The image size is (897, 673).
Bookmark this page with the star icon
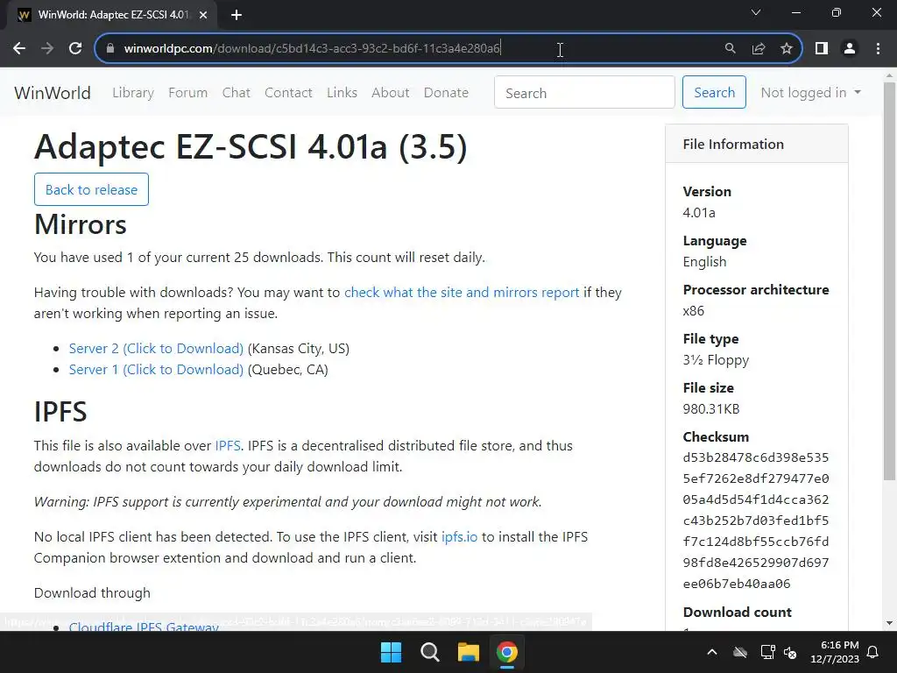click(787, 49)
